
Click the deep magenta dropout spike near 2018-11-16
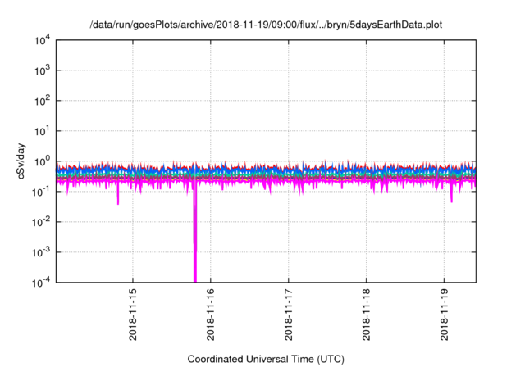tap(195, 234)
